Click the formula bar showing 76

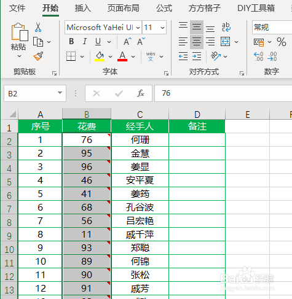tap(223, 93)
